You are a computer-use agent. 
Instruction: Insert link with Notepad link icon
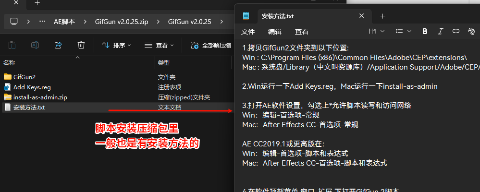click(x=456, y=31)
